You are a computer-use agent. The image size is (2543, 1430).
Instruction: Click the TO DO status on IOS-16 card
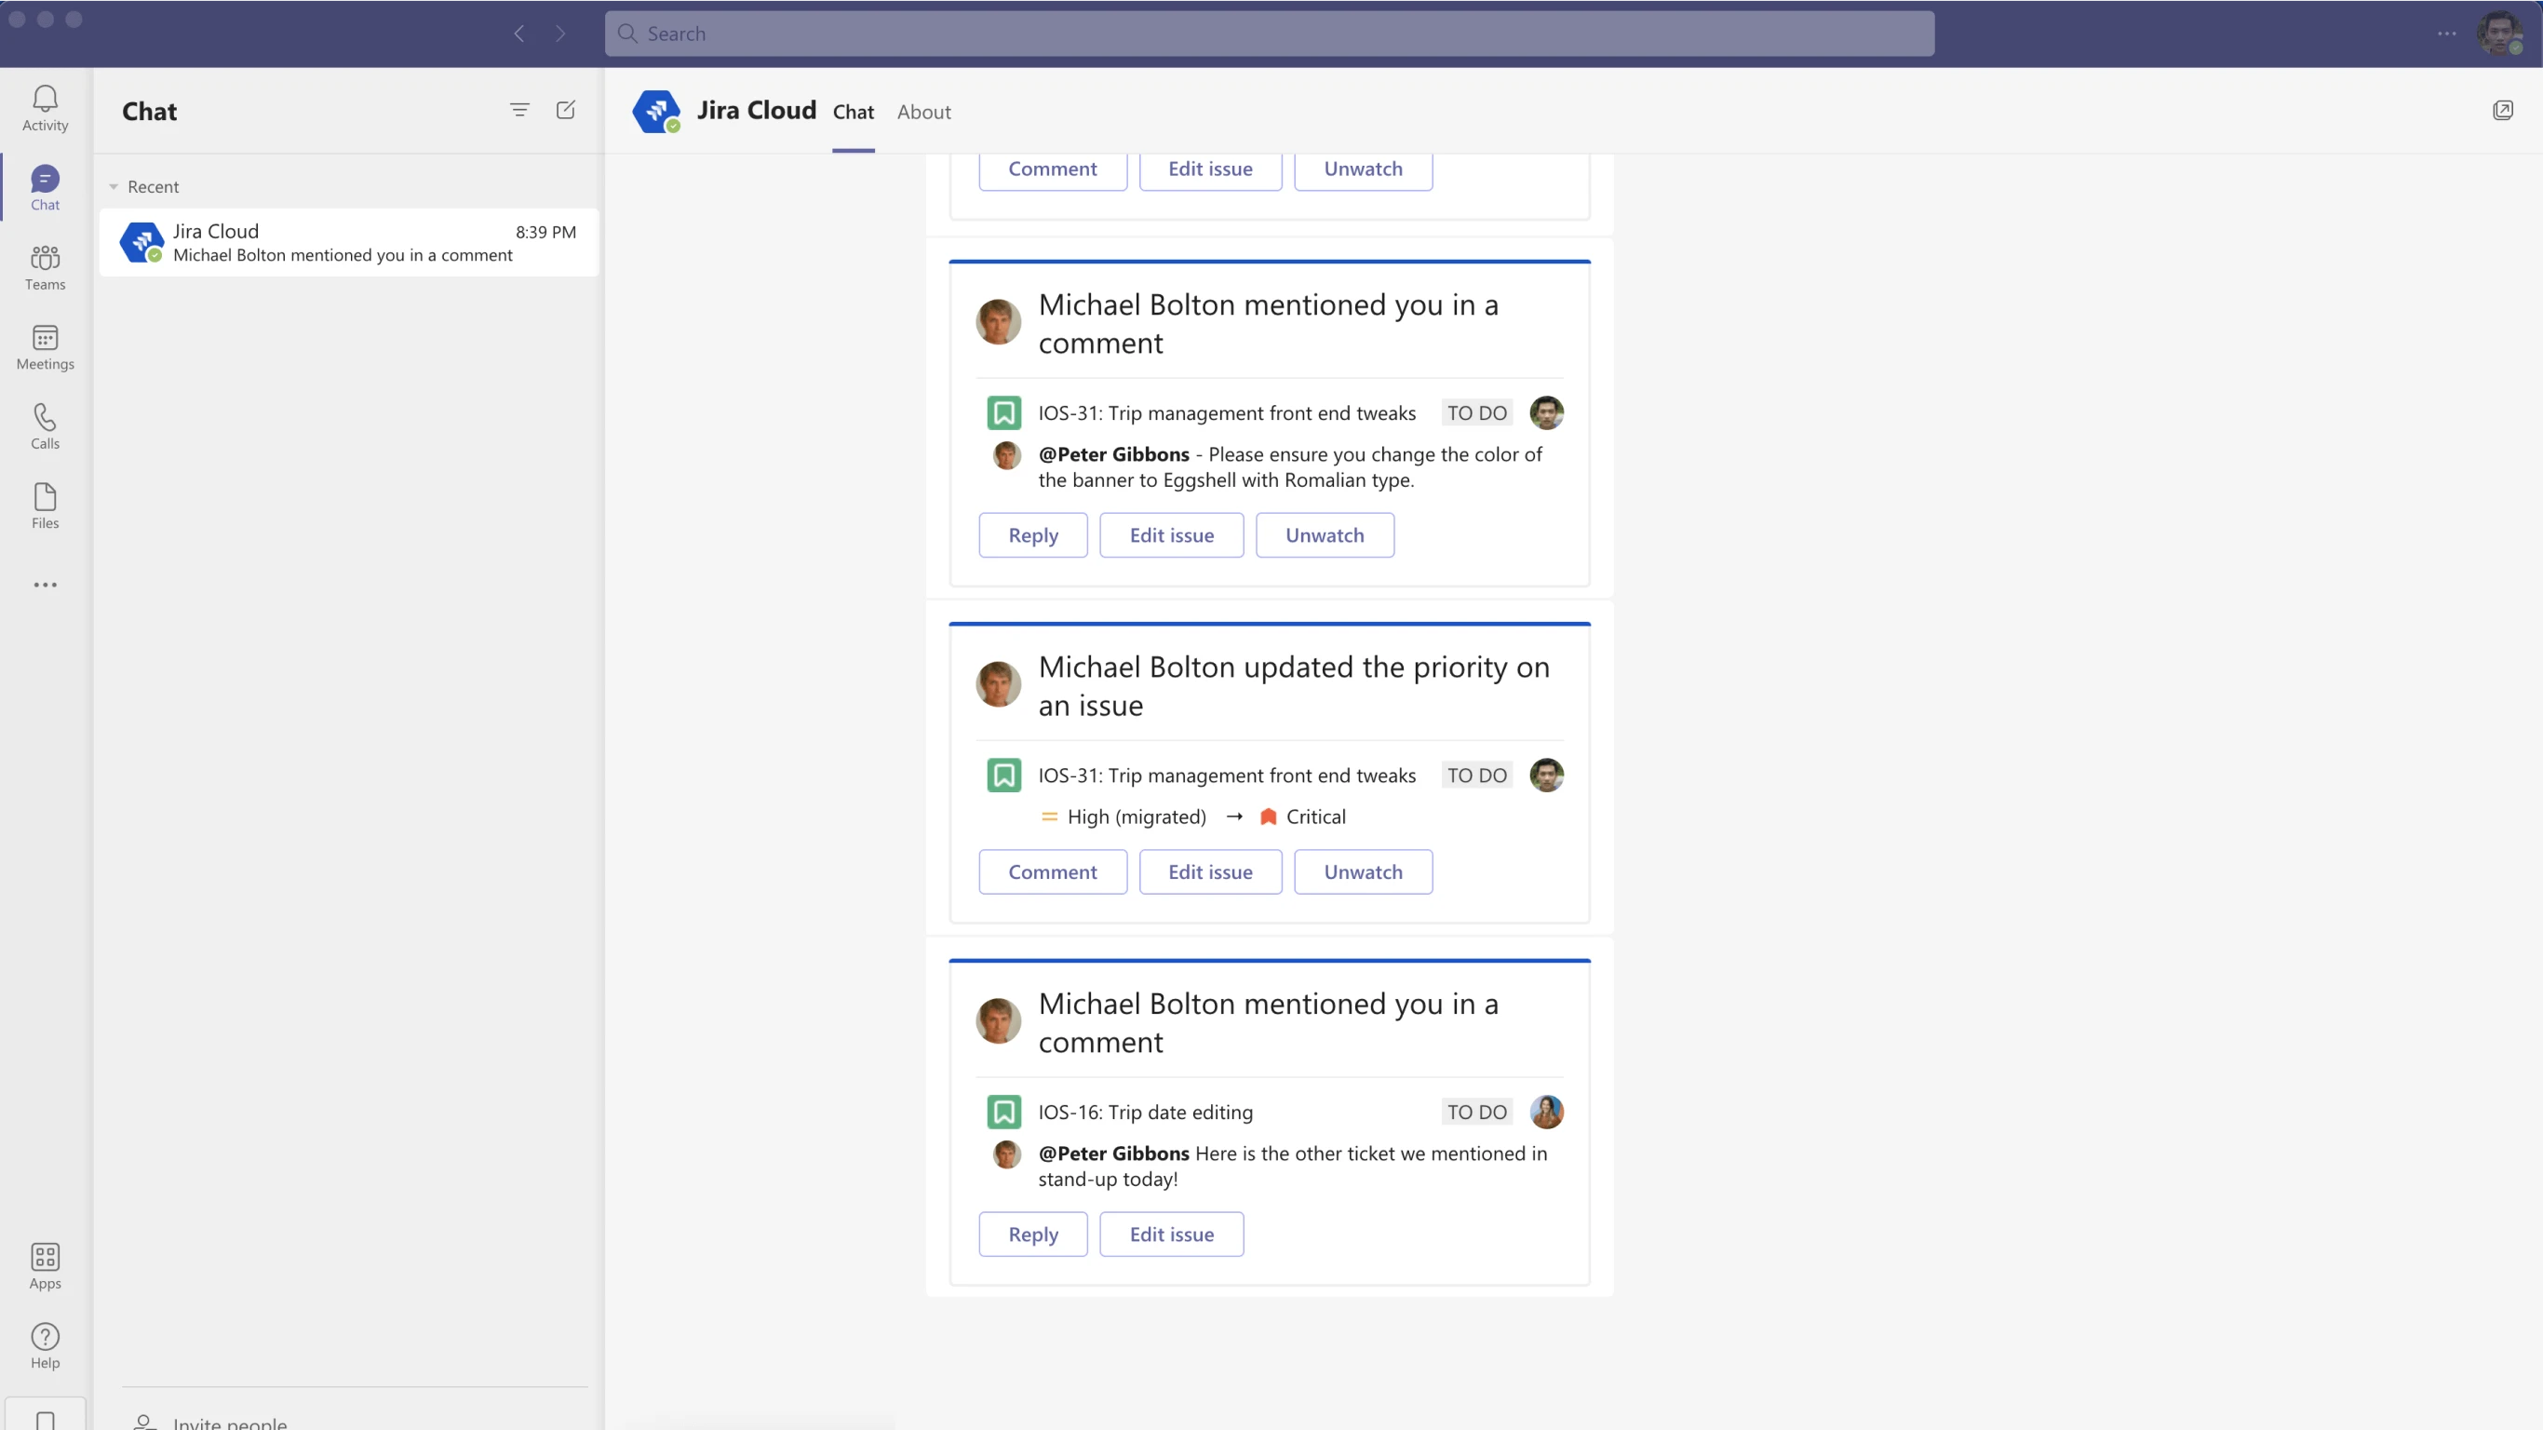pos(1477,1112)
